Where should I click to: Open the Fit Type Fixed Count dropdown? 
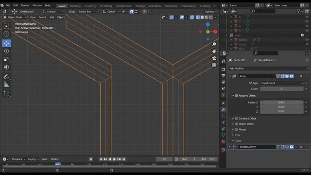pos(282,83)
